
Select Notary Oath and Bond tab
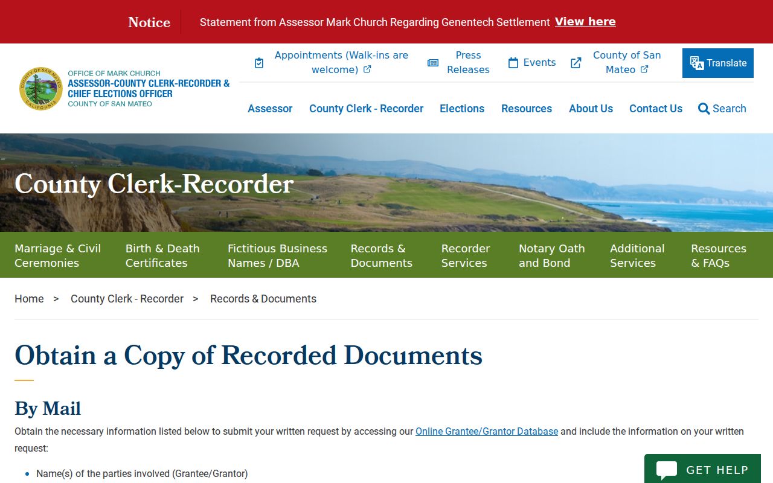tap(551, 255)
